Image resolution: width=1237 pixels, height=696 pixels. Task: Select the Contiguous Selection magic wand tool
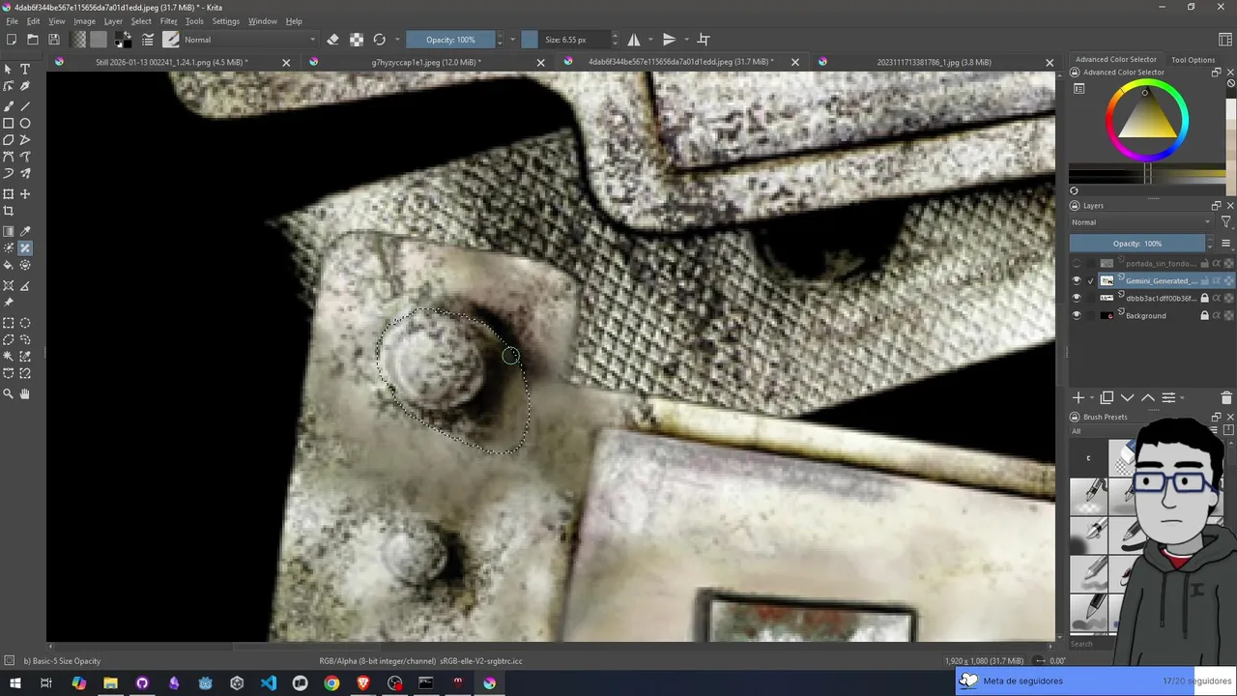coord(9,357)
